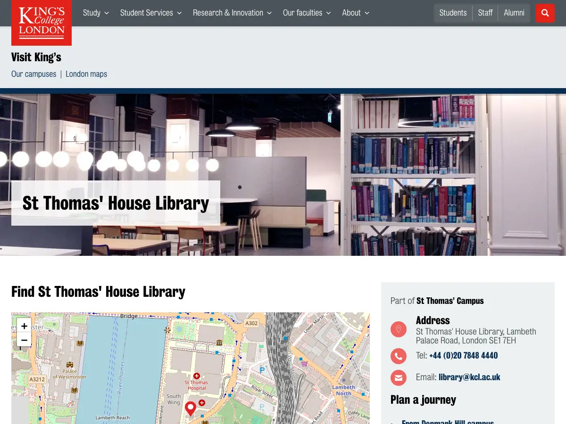The height and width of the screenshot is (424, 566).
Task: Click the River Thames label on map
Action: pos(120,378)
